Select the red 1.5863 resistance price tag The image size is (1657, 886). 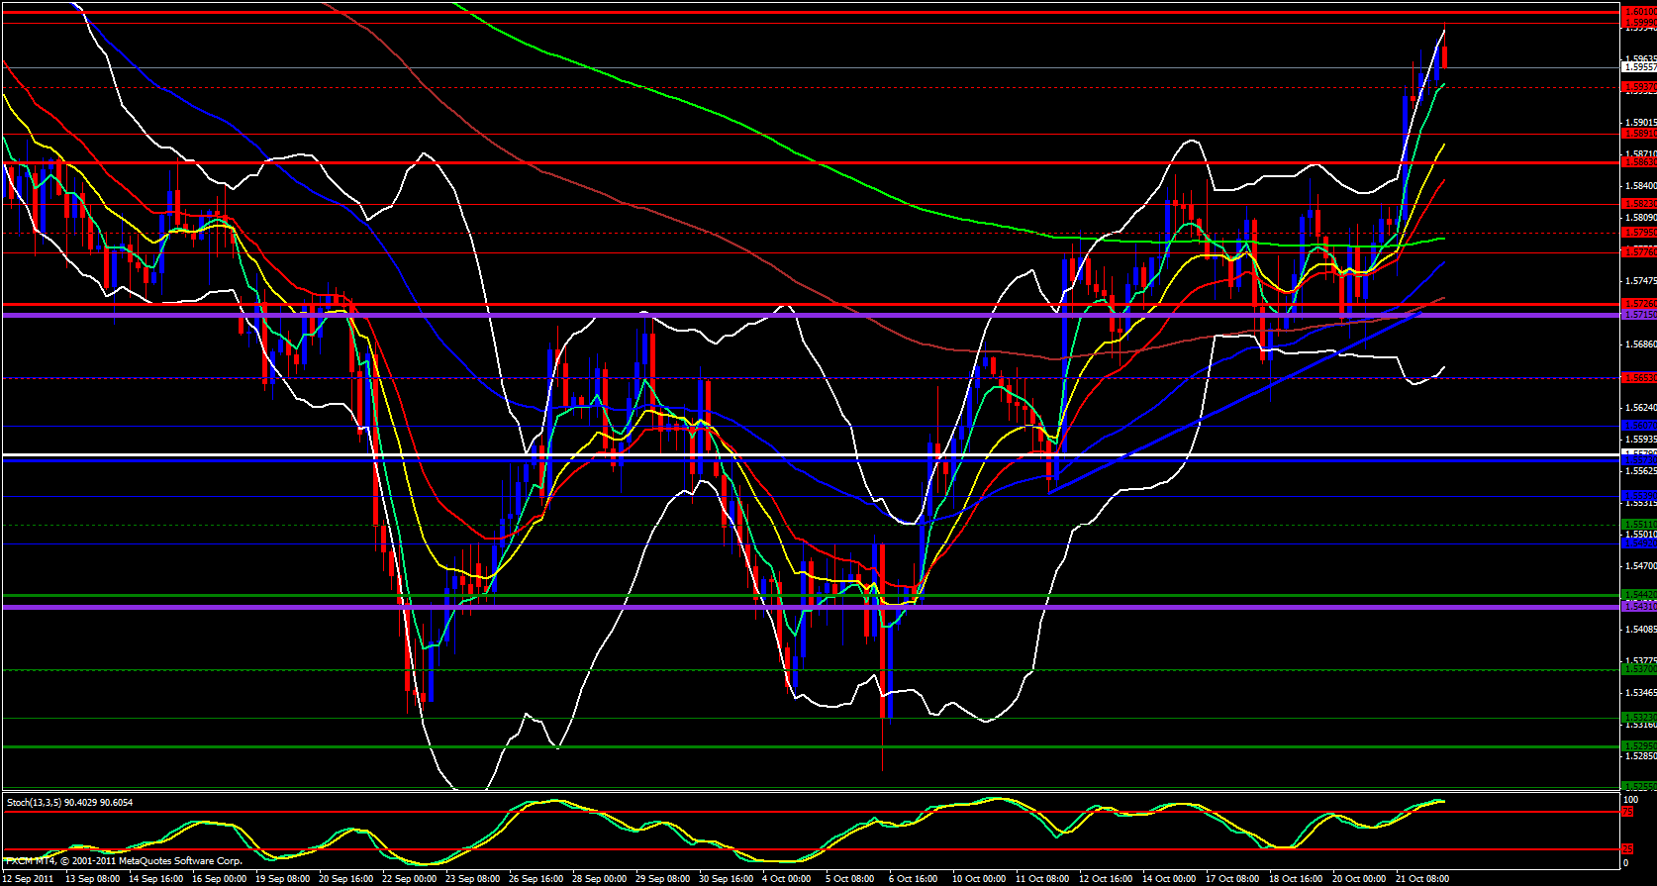(x=1636, y=162)
